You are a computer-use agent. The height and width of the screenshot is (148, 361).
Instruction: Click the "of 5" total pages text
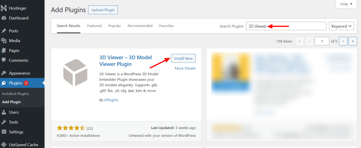coord(334,41)
